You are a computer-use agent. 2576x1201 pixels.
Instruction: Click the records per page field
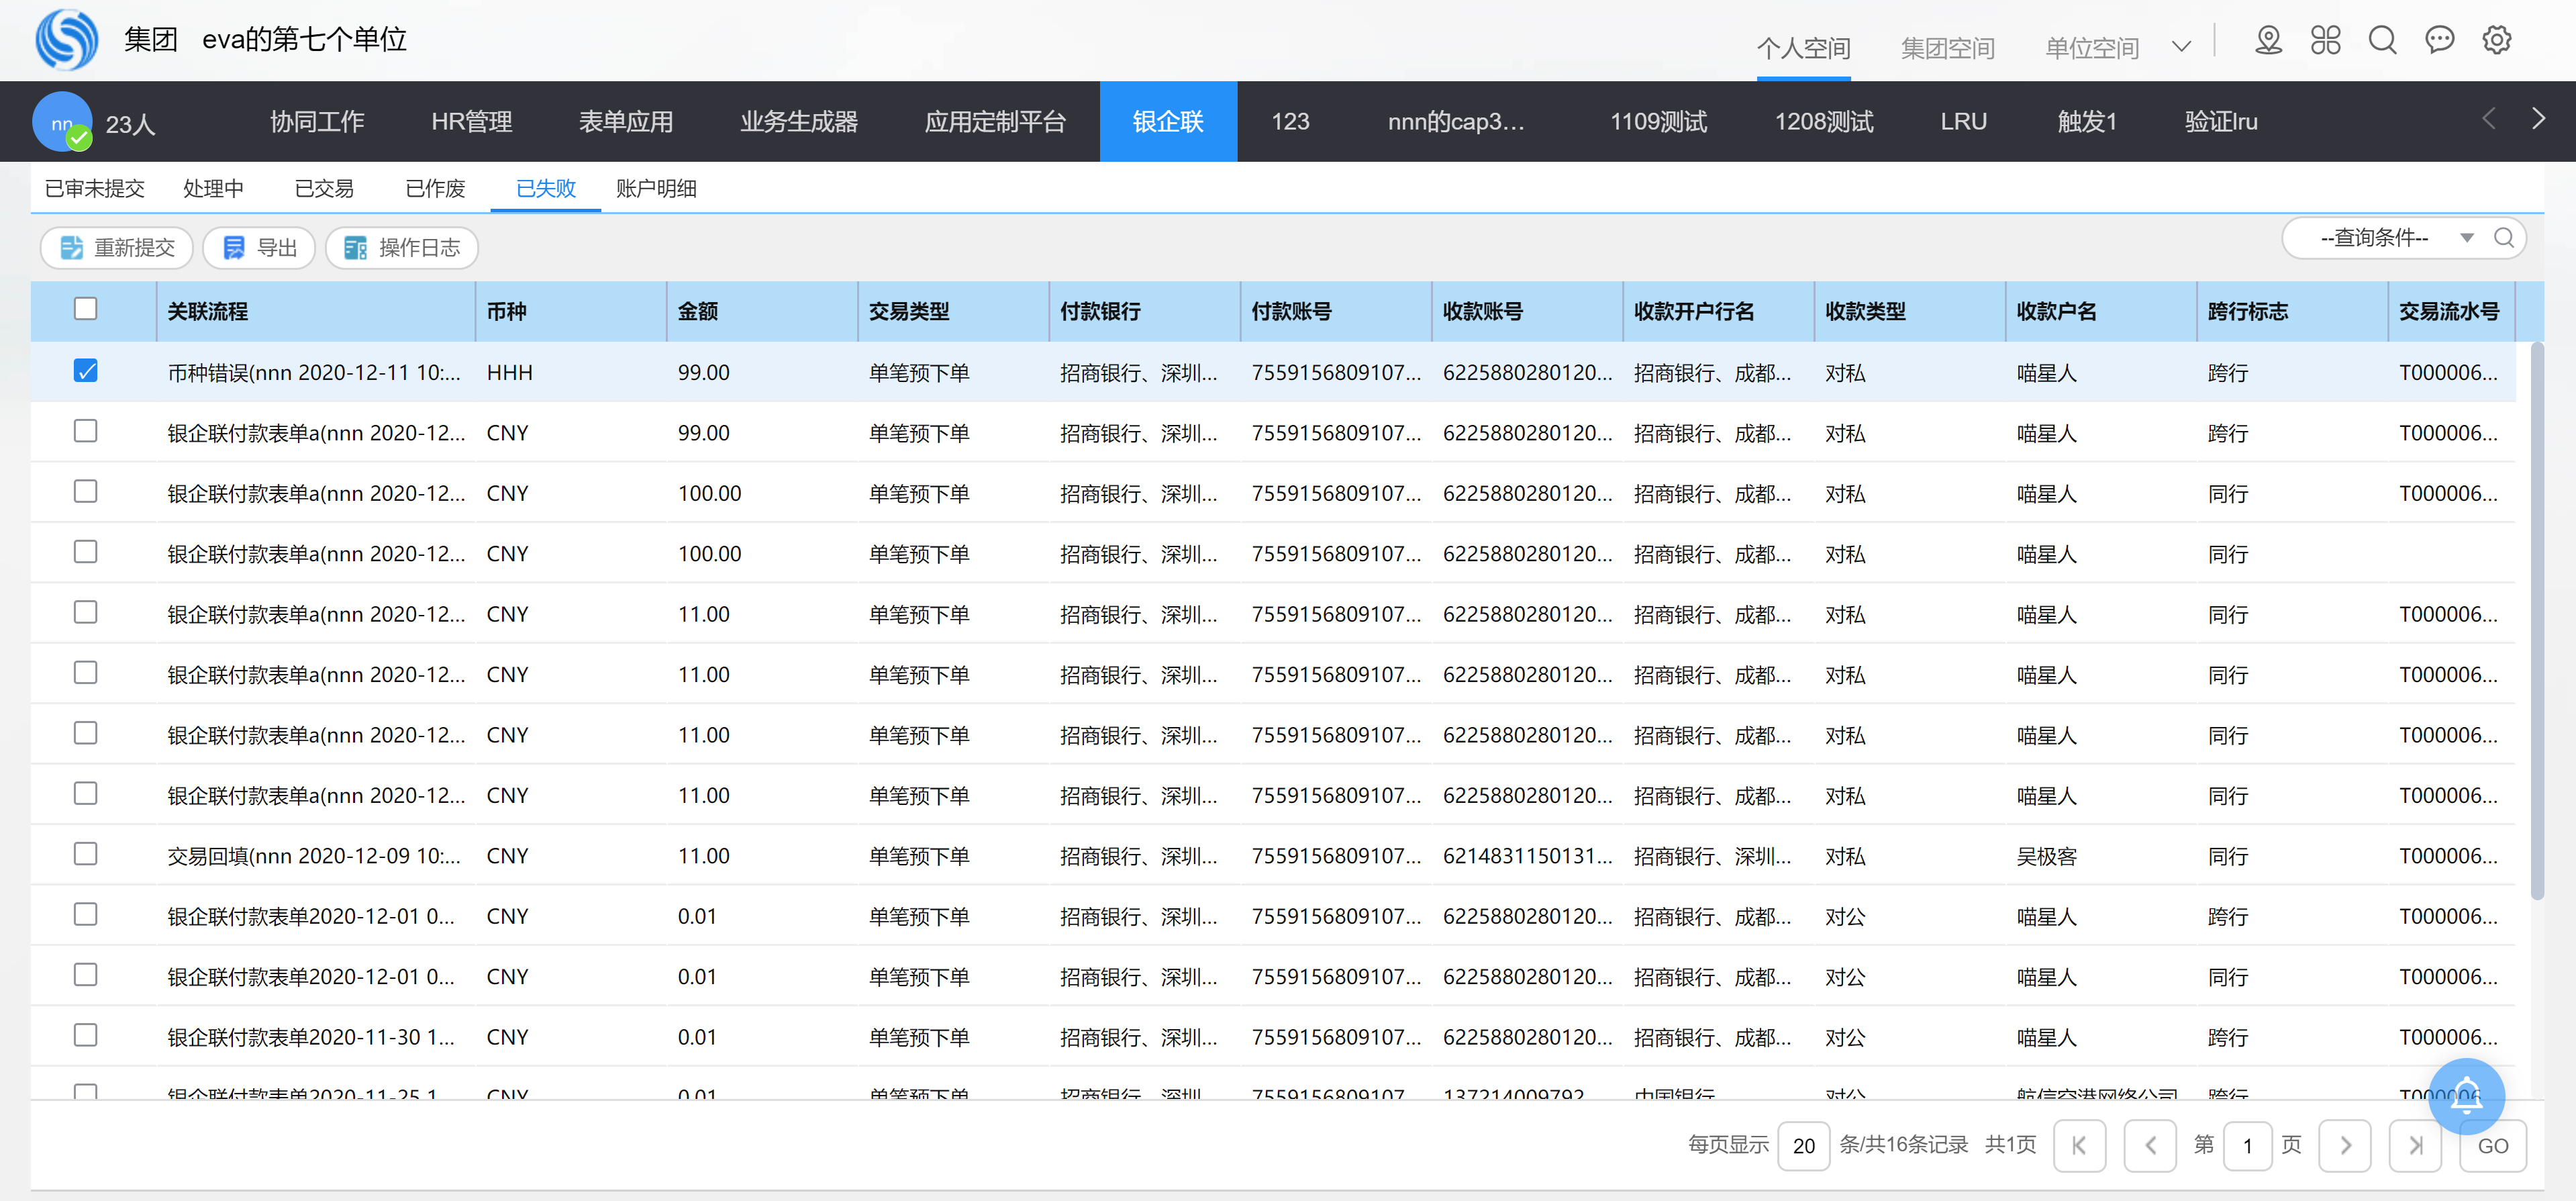tap(1803, 1145)
